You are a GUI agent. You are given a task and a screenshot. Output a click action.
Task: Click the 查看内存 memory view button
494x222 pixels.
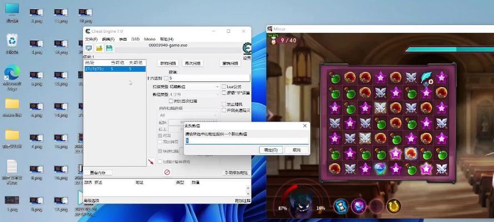pyautogui.click(x=98, y=173)
